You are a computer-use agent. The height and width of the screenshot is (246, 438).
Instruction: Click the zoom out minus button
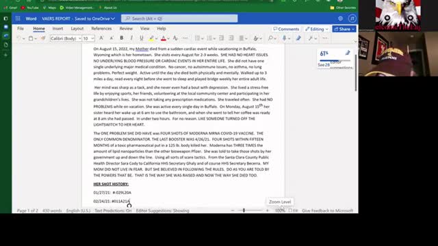233,210
